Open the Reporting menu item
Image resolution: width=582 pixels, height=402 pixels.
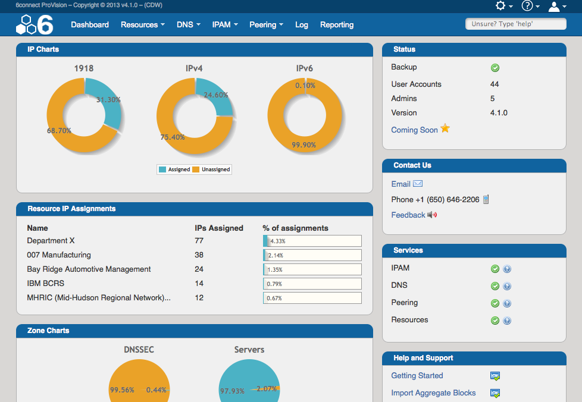point(337,25)
